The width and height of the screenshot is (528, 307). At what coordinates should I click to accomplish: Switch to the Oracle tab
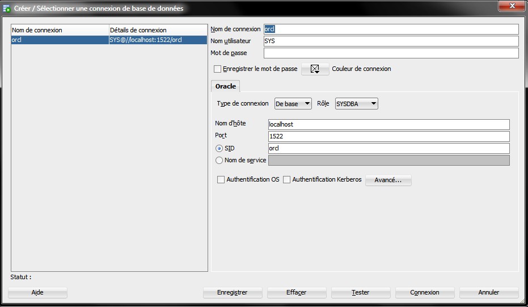[226, 86]
